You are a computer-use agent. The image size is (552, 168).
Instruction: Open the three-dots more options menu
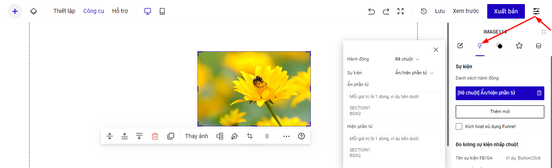[287, 136]
